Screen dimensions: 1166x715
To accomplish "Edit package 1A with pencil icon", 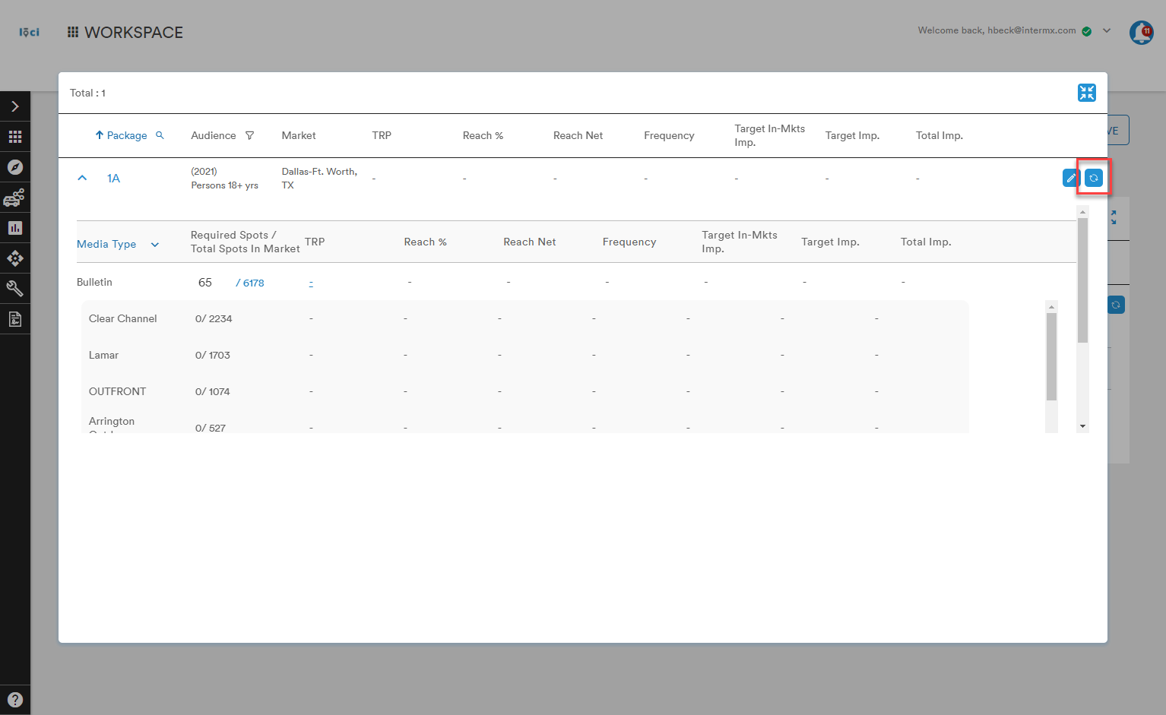I will click(x=1071, y=178).
